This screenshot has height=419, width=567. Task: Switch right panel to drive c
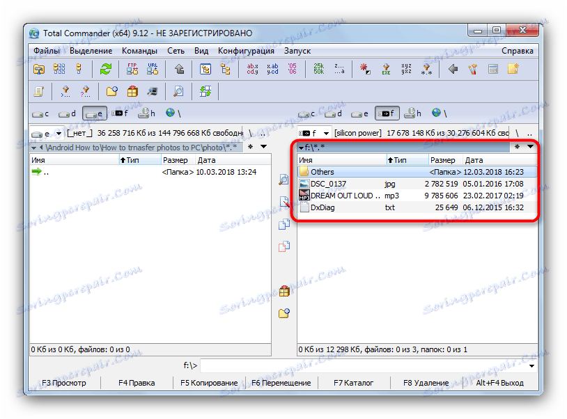click(306, 113)
